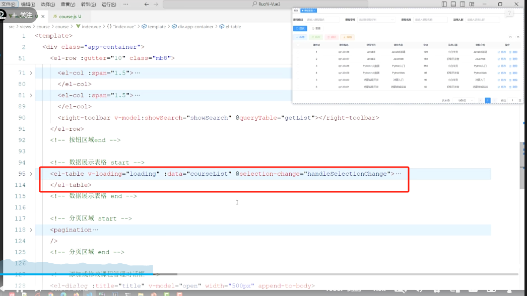Preview: tick the checkbox for row 2

coord(298,59)
